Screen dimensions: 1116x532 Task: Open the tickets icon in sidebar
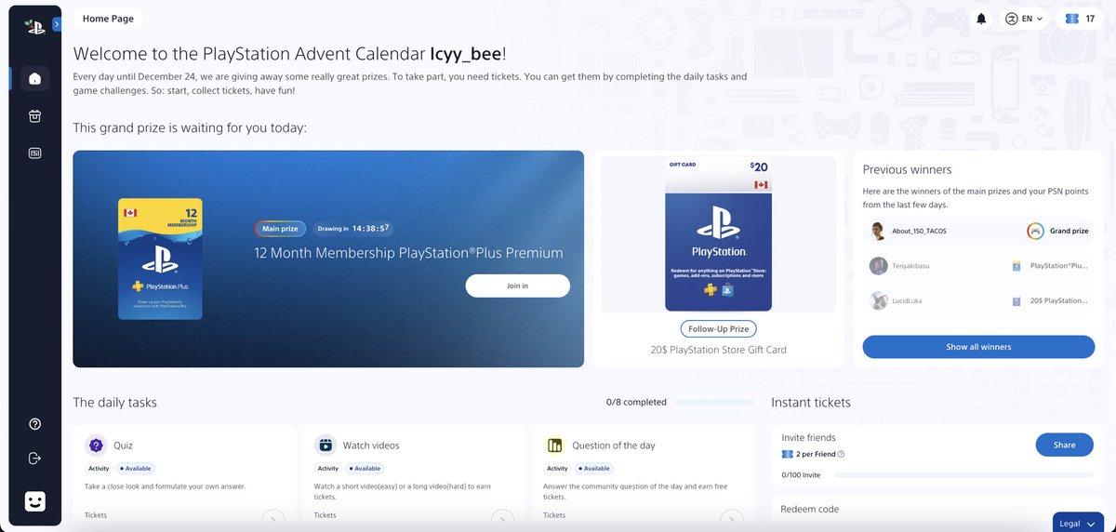click(x=34, y=153)
